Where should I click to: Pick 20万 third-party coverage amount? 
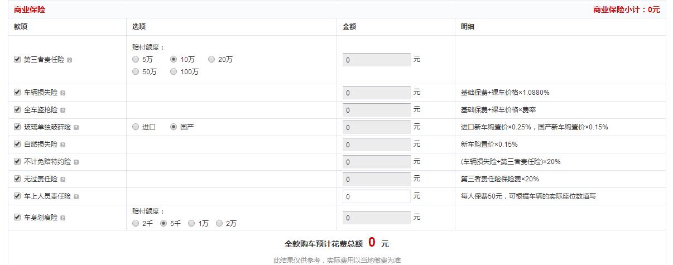coord(211,59)
